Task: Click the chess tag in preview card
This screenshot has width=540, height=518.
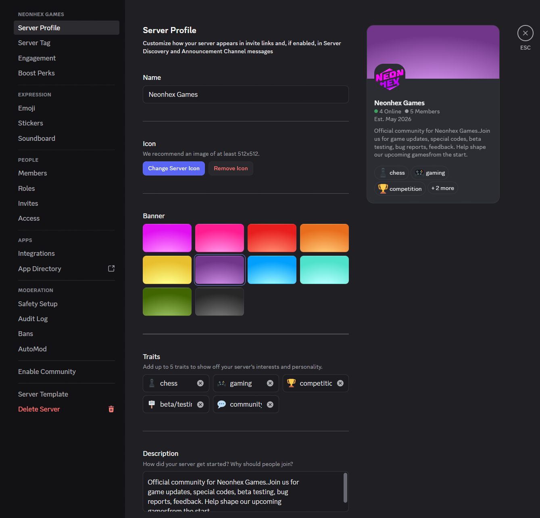Action: pyautogui.click(x=392, y=173)
